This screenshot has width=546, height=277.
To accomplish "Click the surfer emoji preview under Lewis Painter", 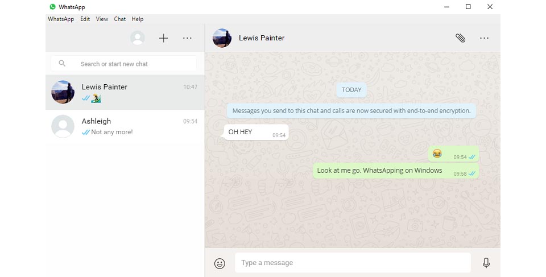I will coord(96,98).
